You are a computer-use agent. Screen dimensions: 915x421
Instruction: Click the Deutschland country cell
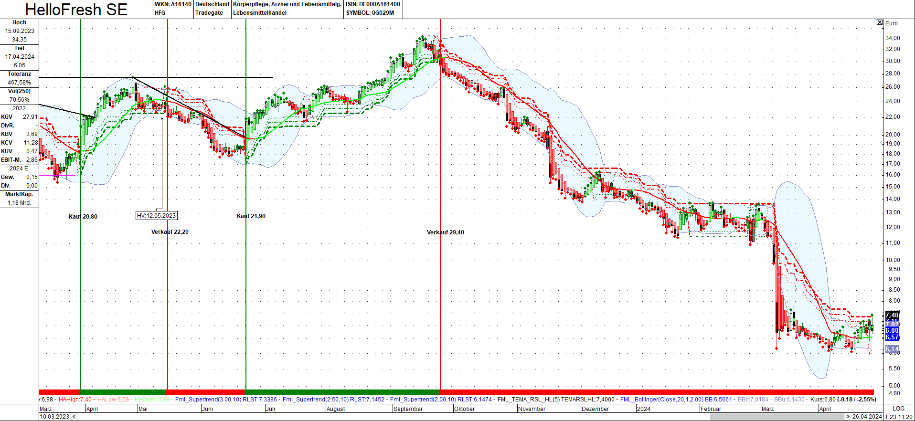tap(212, 4)
